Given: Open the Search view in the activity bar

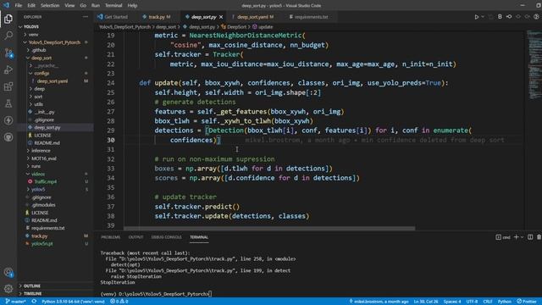Looking at the screenshot, I should 8,36.
